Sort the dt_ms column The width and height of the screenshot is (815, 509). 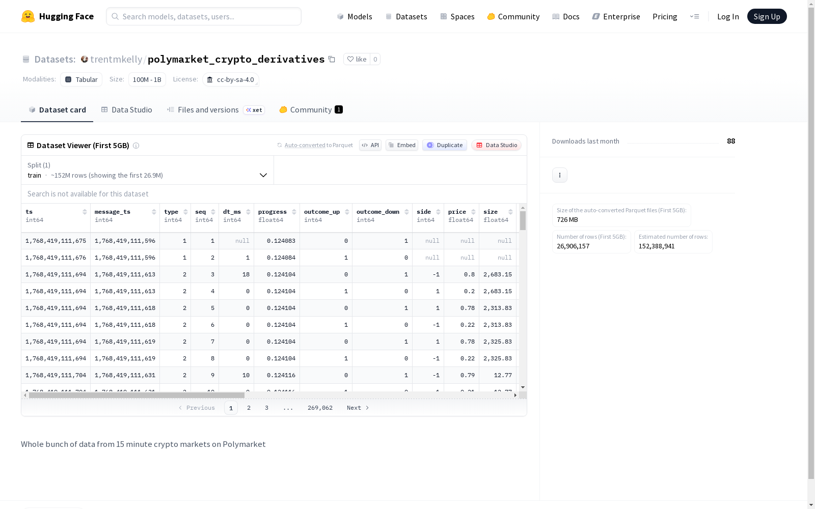pos(248,212)
